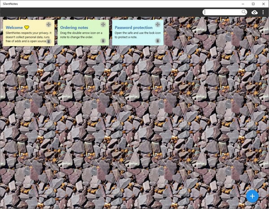This screenshot has height=209, width=269.
Task: Minimize the SilentNotes window
Action: 243,4
